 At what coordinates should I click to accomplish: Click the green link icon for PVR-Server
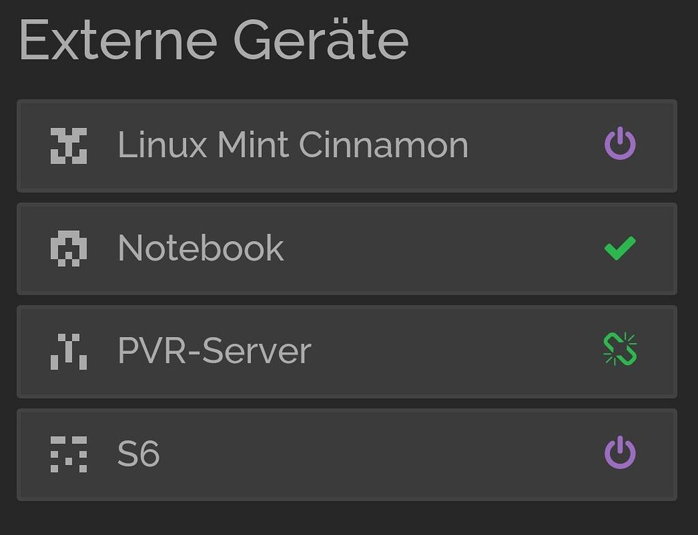(620, 349)
